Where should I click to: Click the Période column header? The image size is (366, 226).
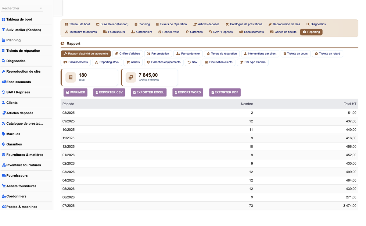68,104
